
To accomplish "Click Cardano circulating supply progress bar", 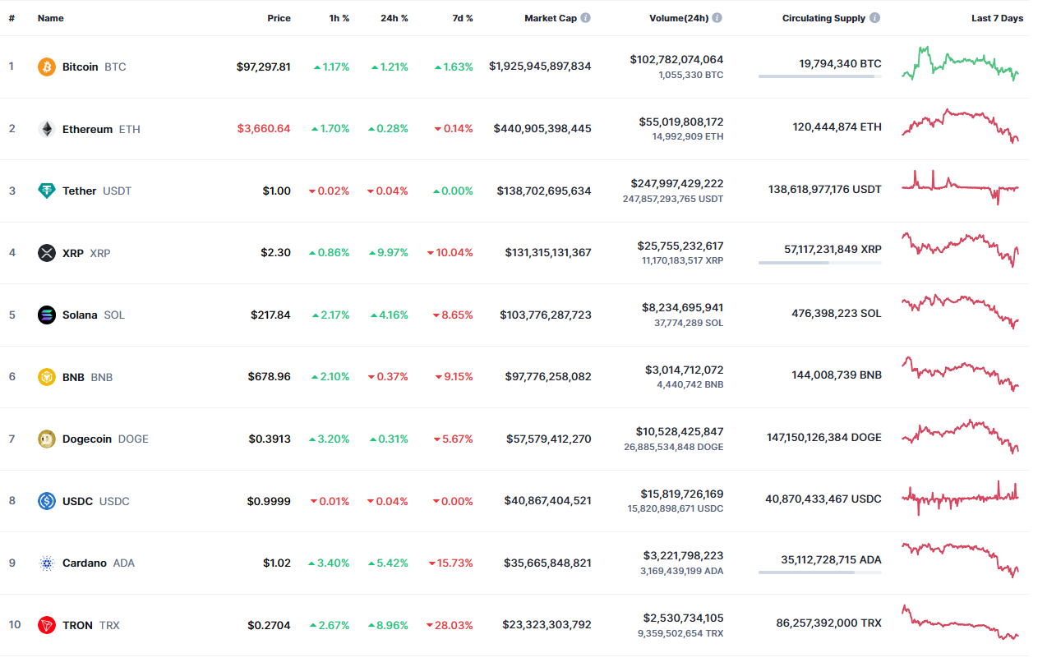I will tap(820, 572).
